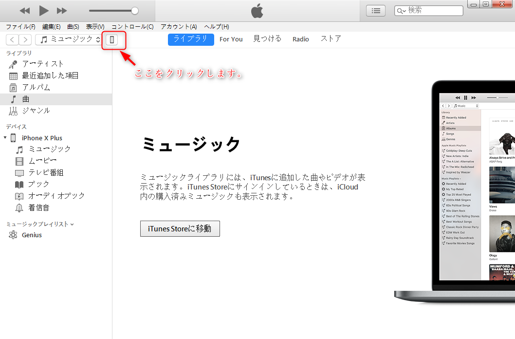515x339 pixels.
Task: Open アルバム in the library sidebar
Action: point(36,87)
